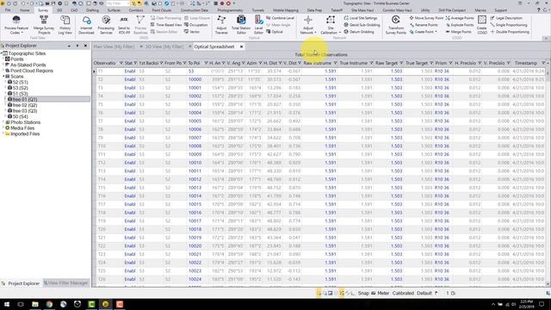Click Move Survey Point command
Image resolution: width=551 pixels, height=310 pixels.
(426, 18)
